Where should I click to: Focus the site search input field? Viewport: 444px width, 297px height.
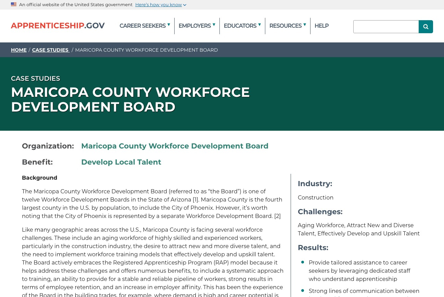click(386, 27)
